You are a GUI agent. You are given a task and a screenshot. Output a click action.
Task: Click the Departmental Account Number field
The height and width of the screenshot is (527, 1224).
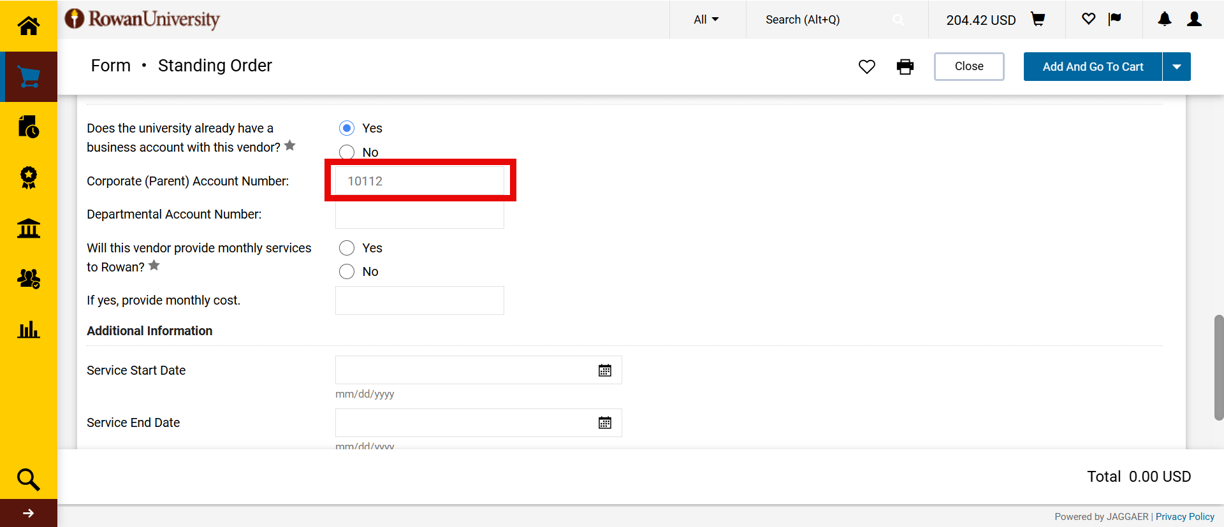coord(419,215)
